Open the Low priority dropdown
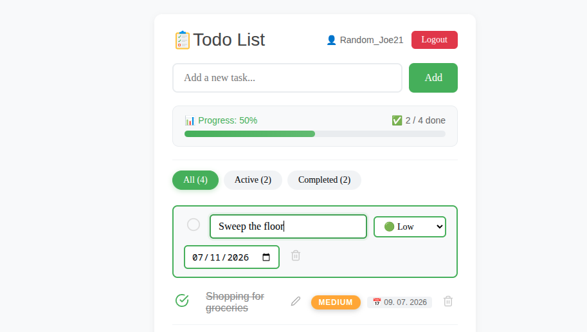The image size is (587, 332). (x=410, y=226)
